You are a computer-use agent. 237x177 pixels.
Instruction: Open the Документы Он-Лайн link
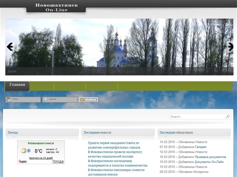[209, 162]
